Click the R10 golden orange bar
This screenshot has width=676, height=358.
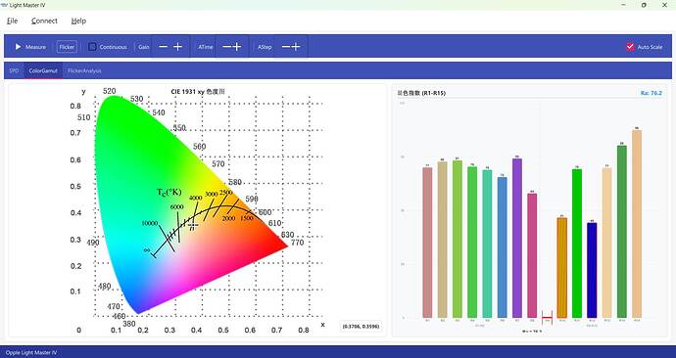[x=561, y=268]
